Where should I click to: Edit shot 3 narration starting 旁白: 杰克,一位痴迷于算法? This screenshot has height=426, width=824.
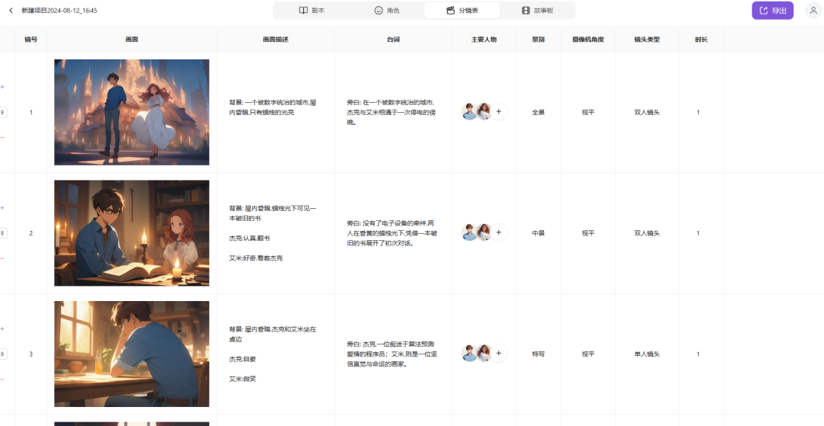(392, 354)
